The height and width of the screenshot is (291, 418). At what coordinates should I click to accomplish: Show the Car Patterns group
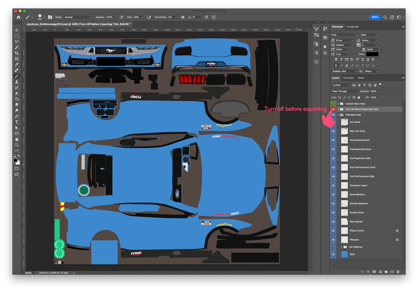(333, 247)
